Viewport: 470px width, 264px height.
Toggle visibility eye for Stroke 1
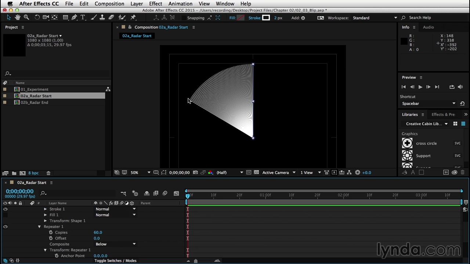[x=5, y=209]
